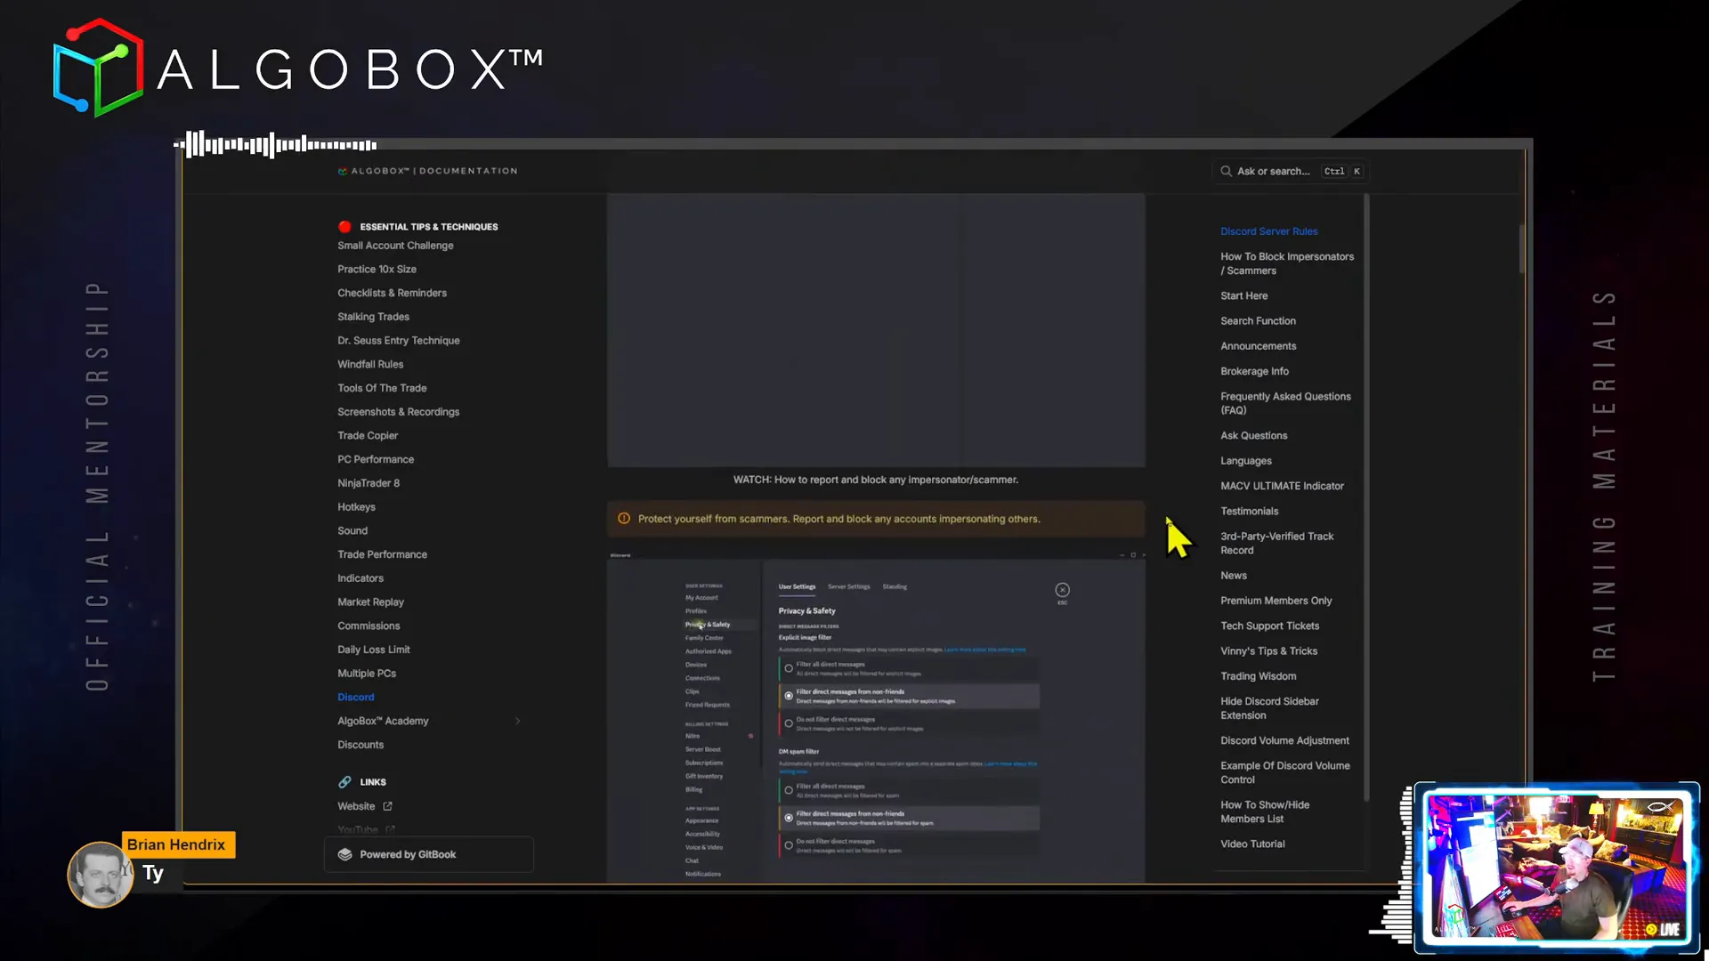Image resolution: width=1709 pixels, height=961 pixels.
Task: Select Explicit image filter 'Filter all direct messages'
Action: point(909,668)
